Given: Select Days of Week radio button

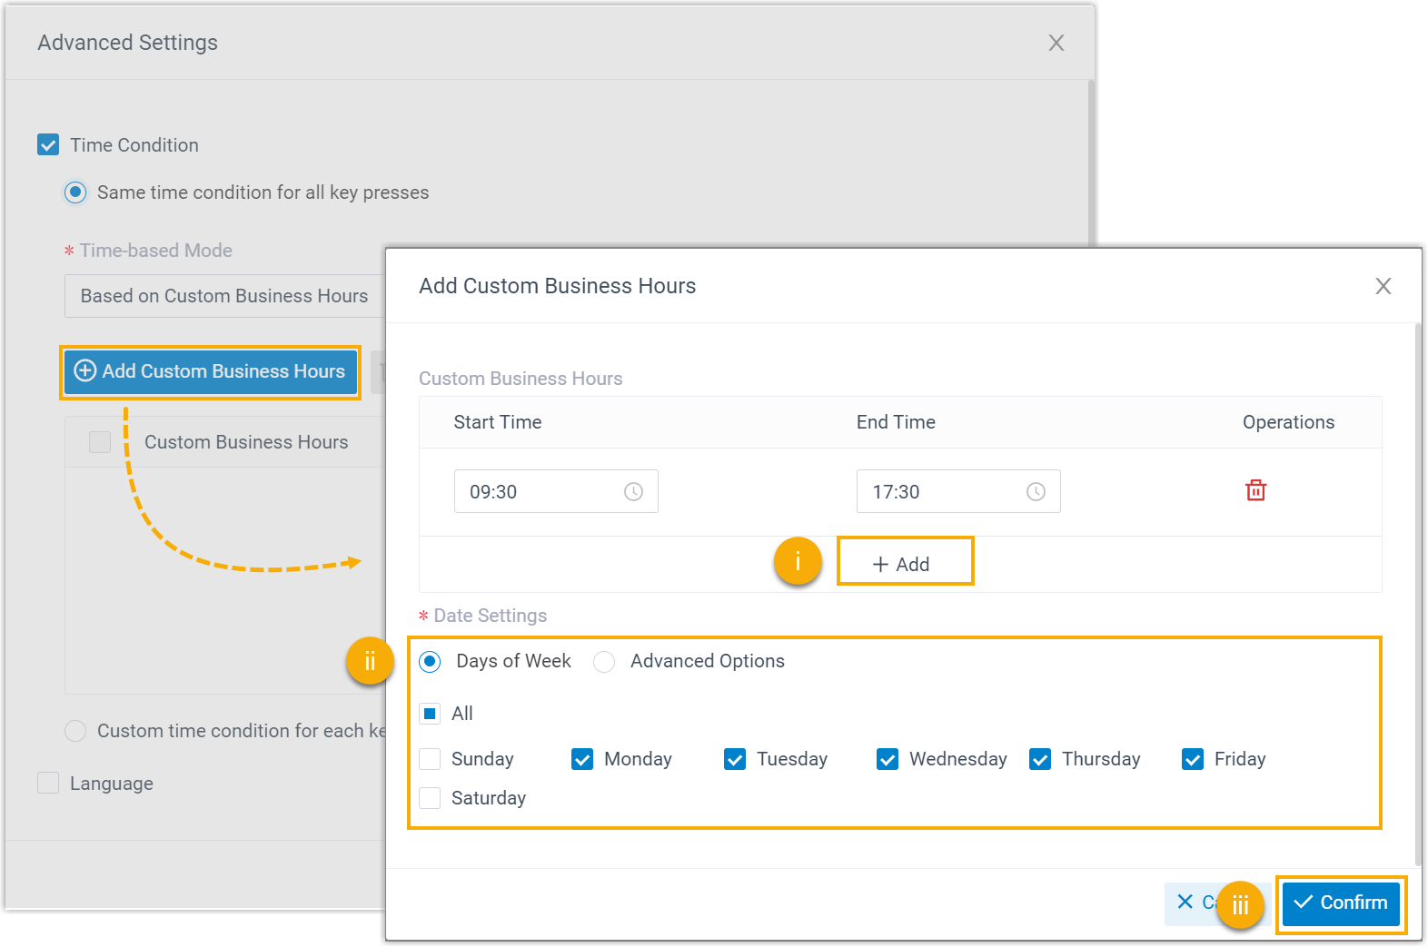Looking at the screenshot, I should tap(431, 662).
